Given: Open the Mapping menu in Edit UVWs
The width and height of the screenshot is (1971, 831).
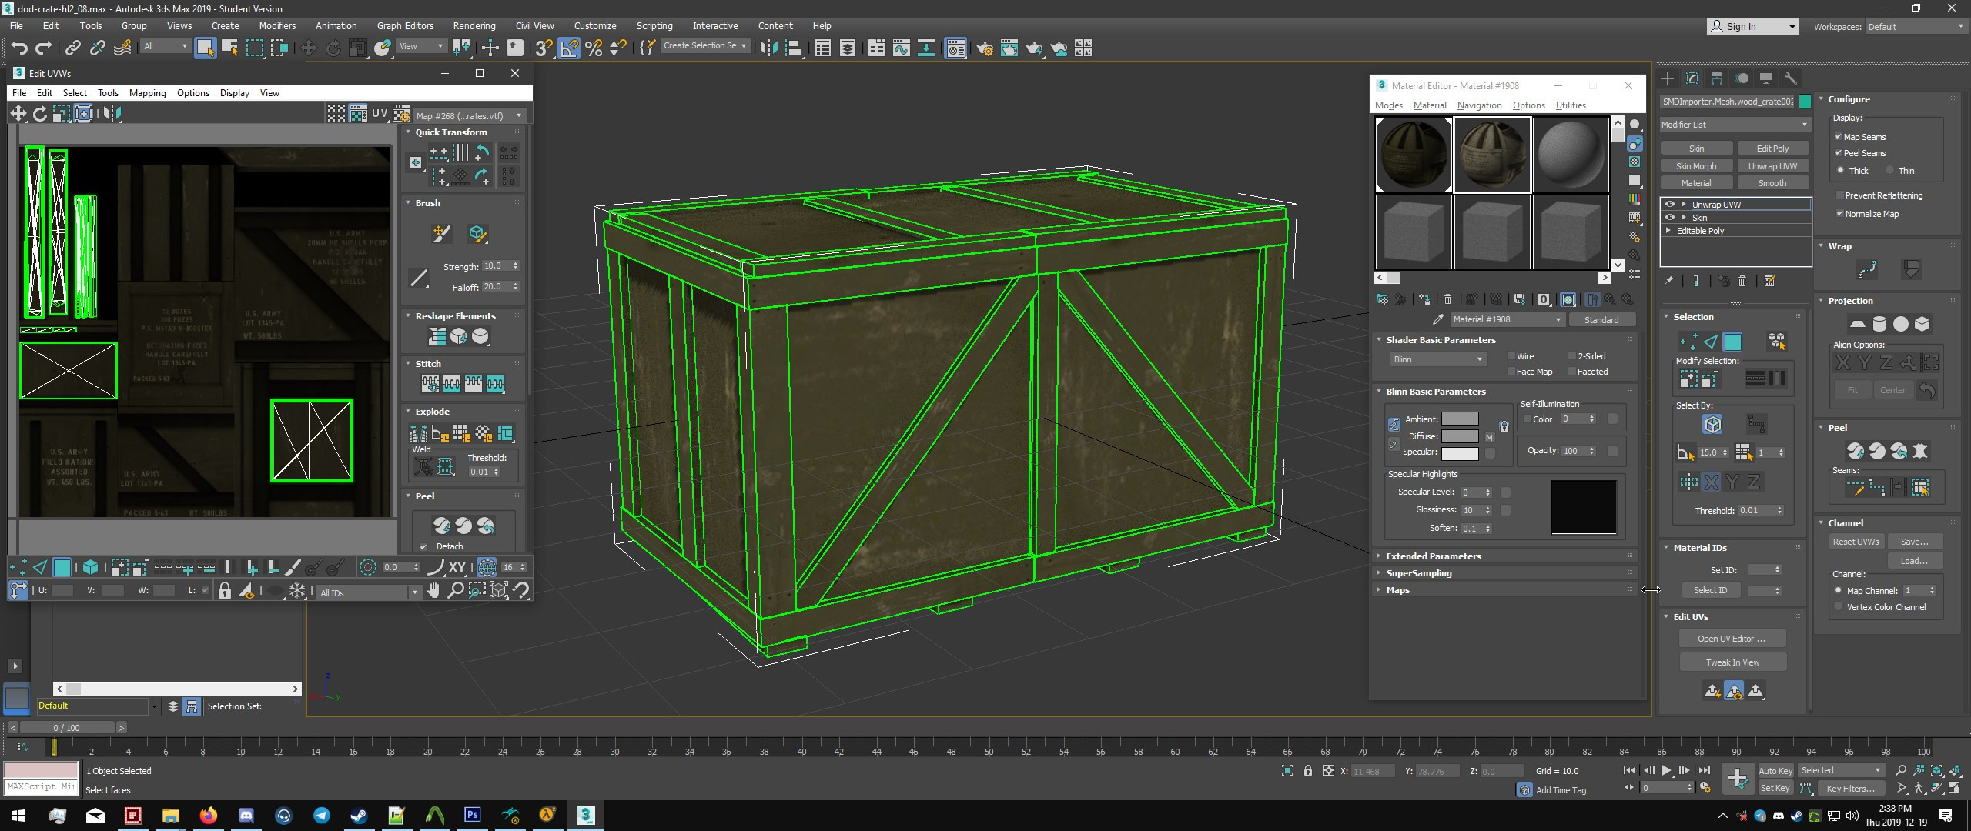Looking at the screenshot, I should (148, 92).
